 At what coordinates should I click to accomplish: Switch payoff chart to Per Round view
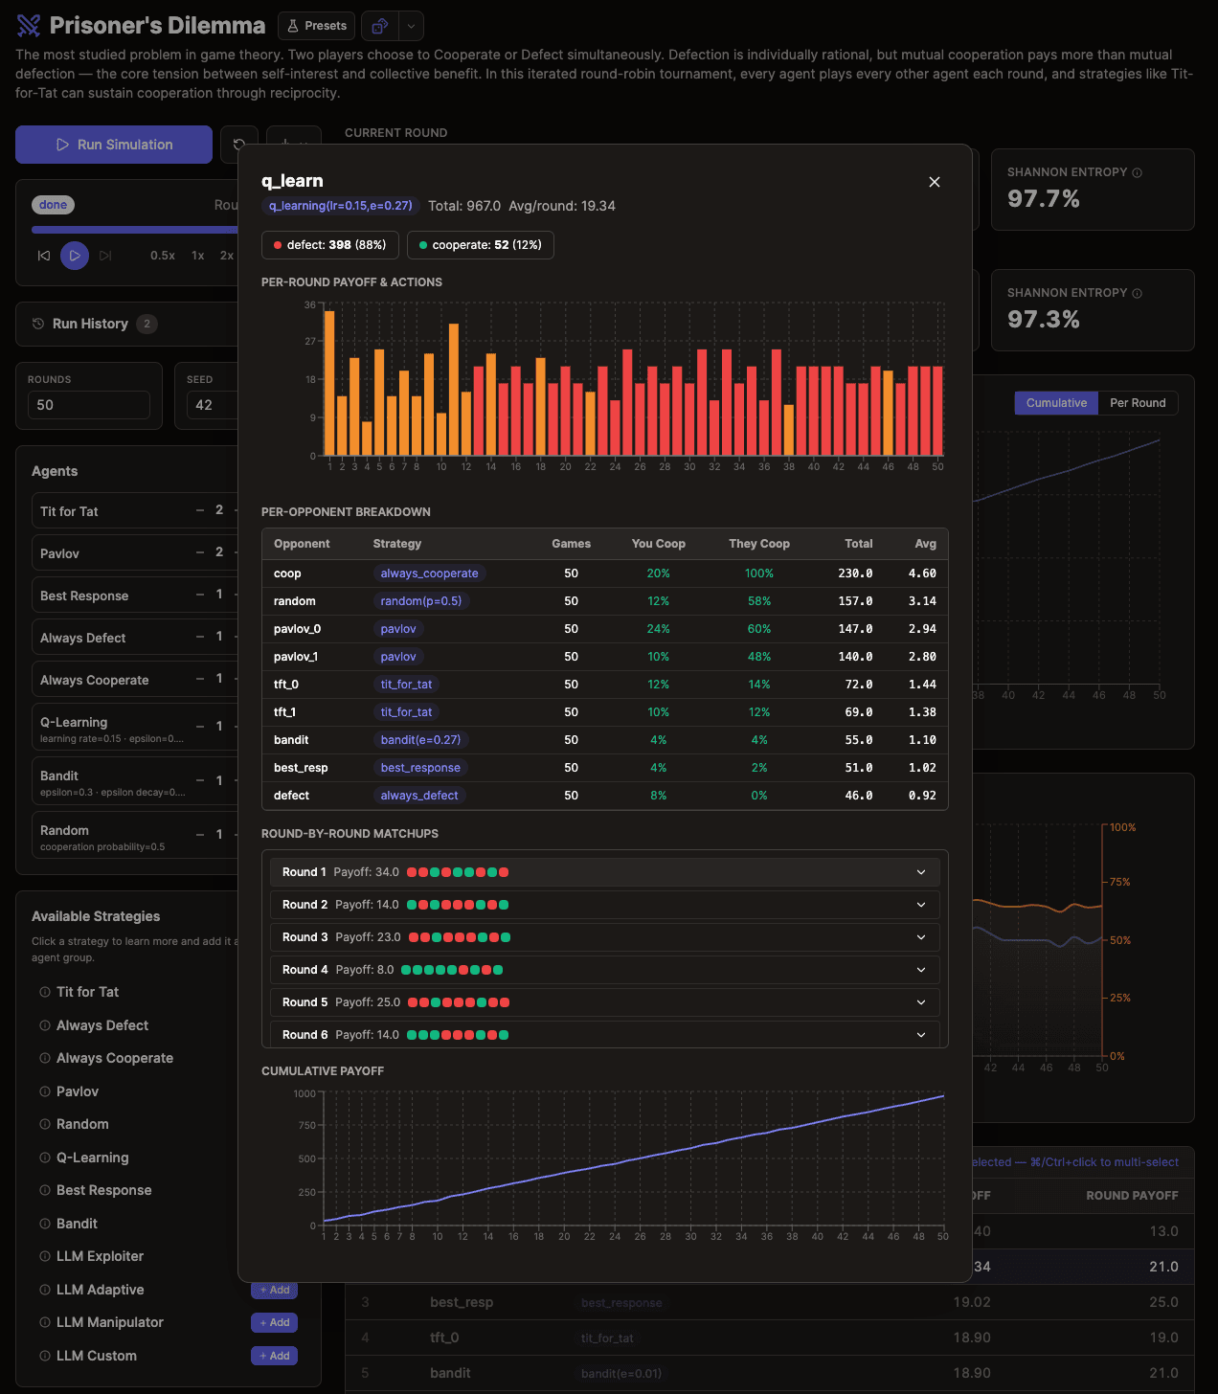coord(1138,402)
